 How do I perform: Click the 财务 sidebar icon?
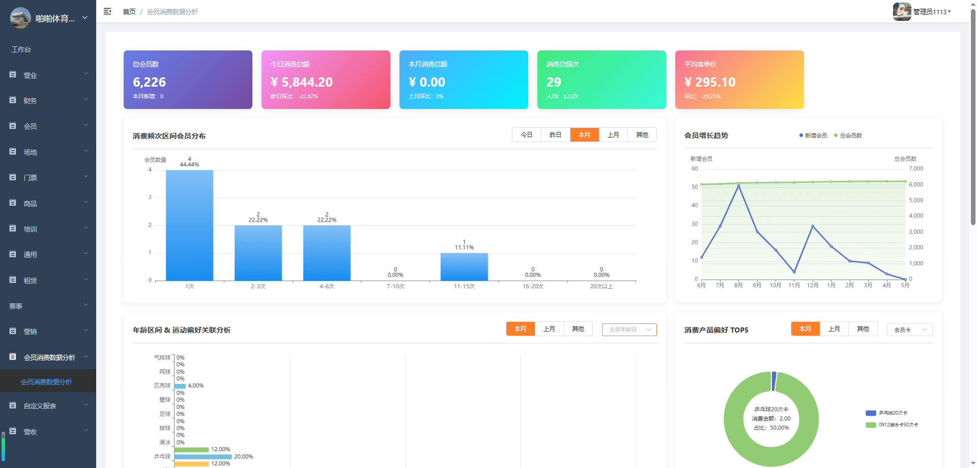[13, 100]
